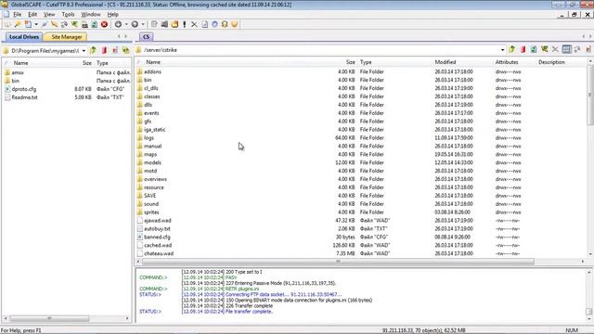Click the Quick Connect pen icon
This screenshot has width=594, height=334.
[x=45, y=24]
